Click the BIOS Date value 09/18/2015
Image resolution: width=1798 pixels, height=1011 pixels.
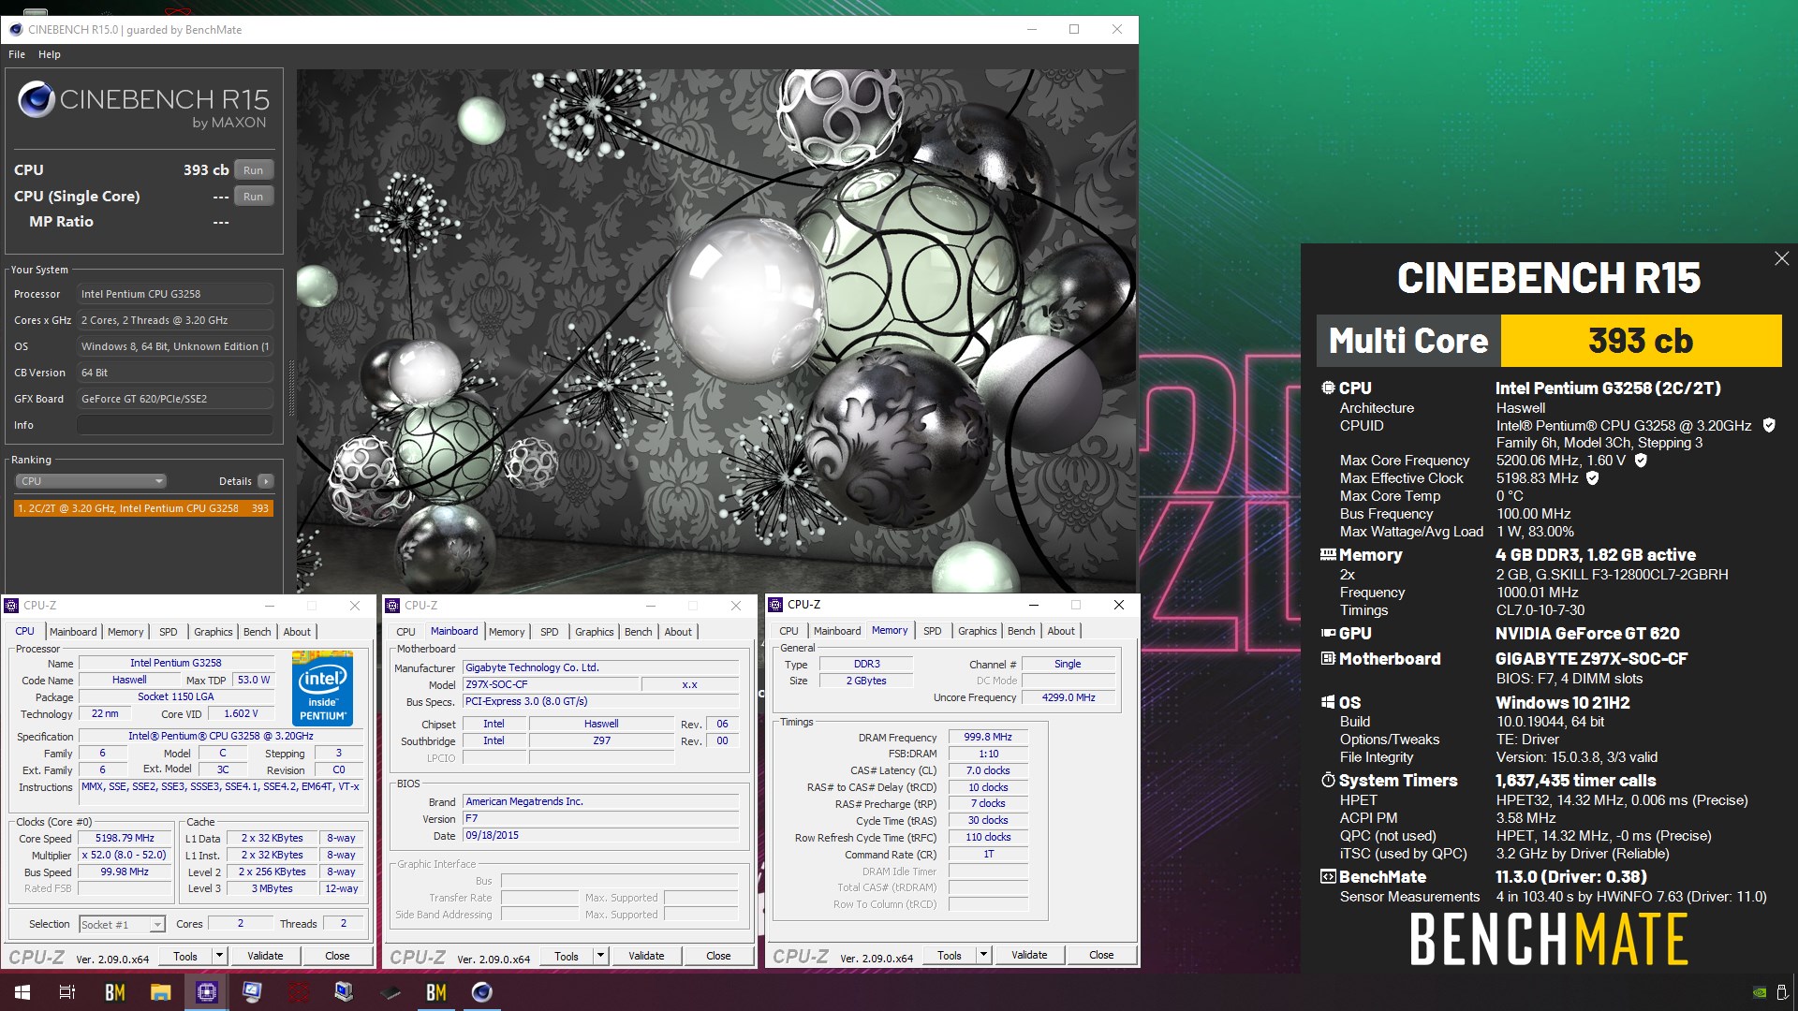(x=600, y=835)
